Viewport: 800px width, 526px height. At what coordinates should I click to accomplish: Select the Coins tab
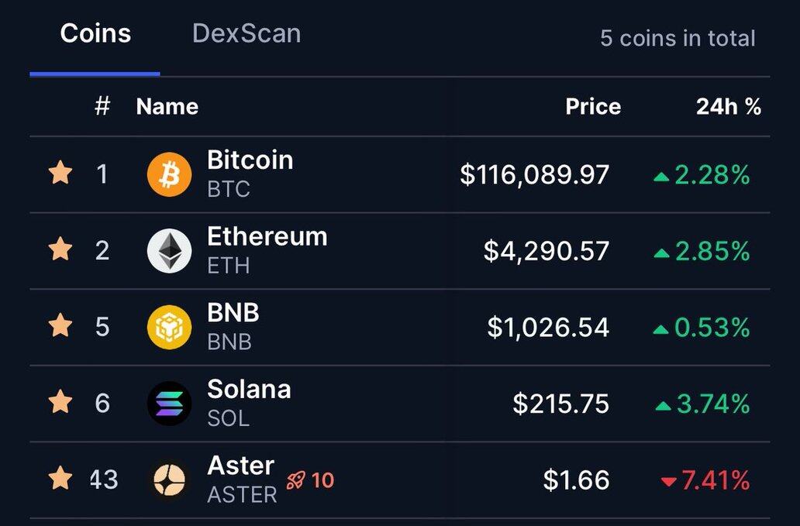pyautogui.click(x=95, y=34)
